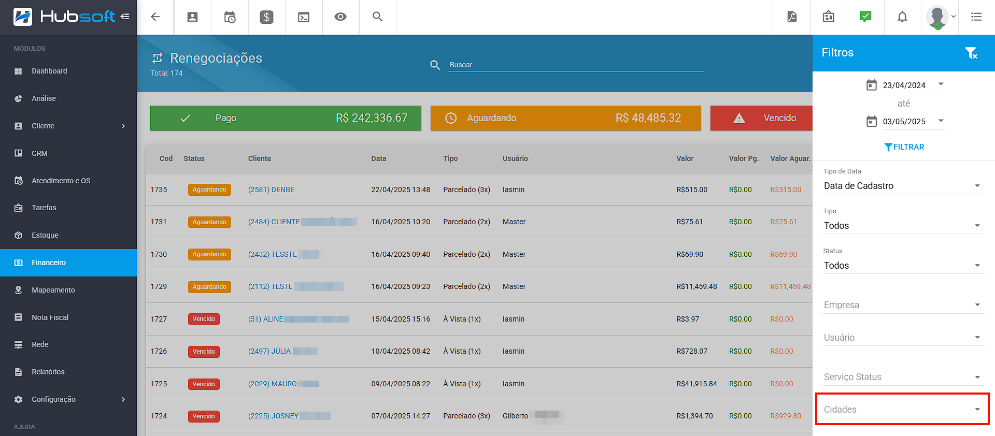The width and height of the screenshot is (995, 436).
Task: Open the start date calendar icon
Action: 872,85
